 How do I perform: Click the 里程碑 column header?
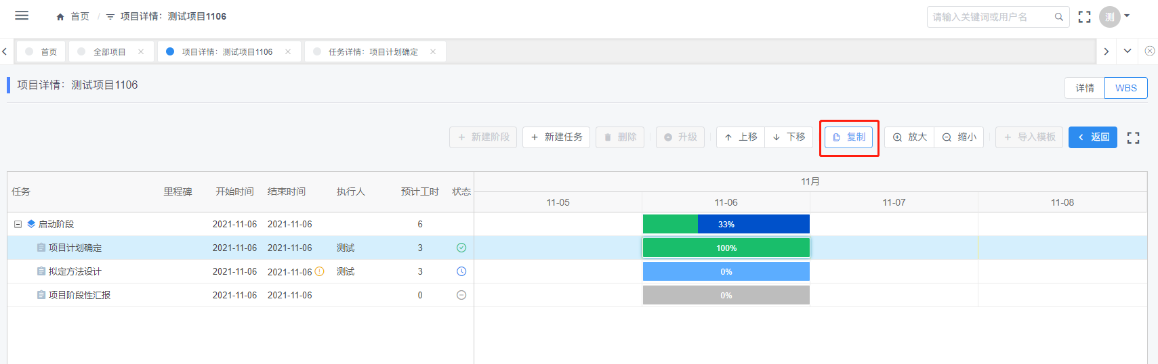point(178,191)
